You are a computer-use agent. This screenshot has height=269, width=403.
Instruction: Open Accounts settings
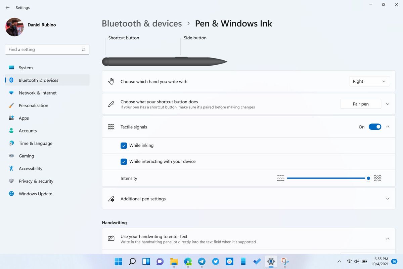pos(28,130)
